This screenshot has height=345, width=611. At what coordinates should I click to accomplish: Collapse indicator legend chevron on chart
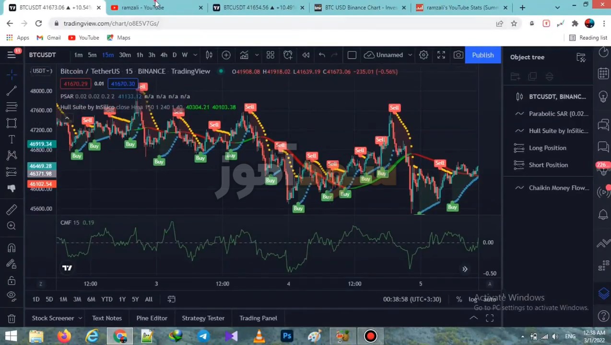coord(67,118)
